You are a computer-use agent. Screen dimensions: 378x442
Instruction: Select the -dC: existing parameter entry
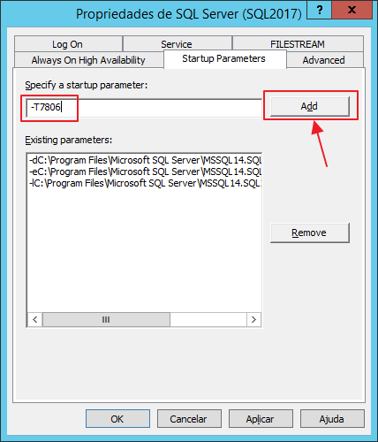(145, 160)
